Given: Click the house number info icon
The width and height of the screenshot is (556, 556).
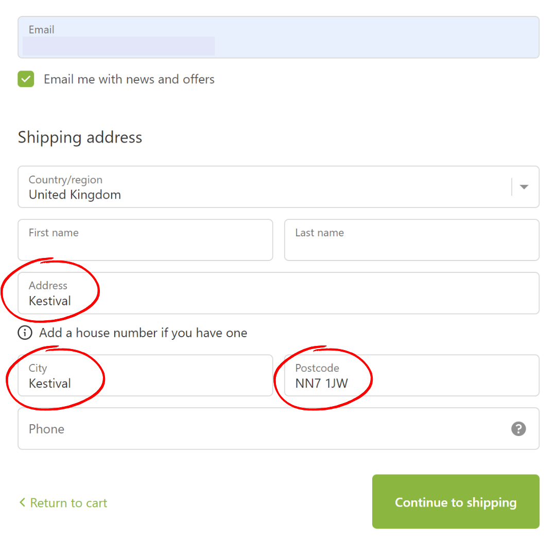Looking at the screenshot, I should coord(25,333).
